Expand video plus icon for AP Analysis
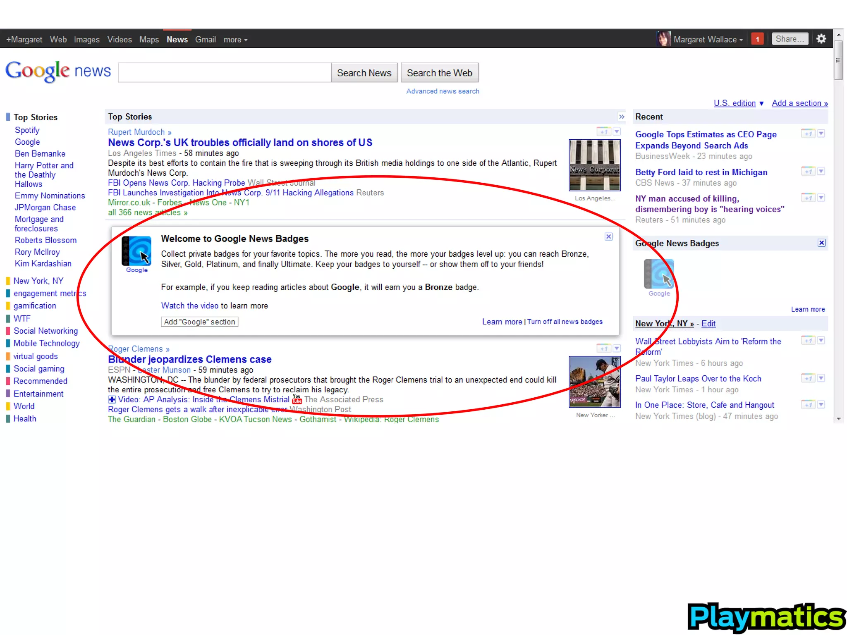Image resolution: width=847 pixels, height=635 pixels. coord(112,399)
